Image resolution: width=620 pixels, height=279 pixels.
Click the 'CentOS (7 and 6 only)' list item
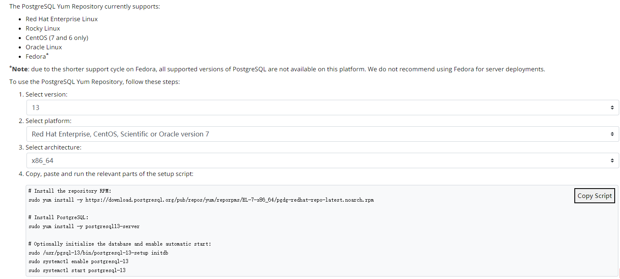(57, 38)
